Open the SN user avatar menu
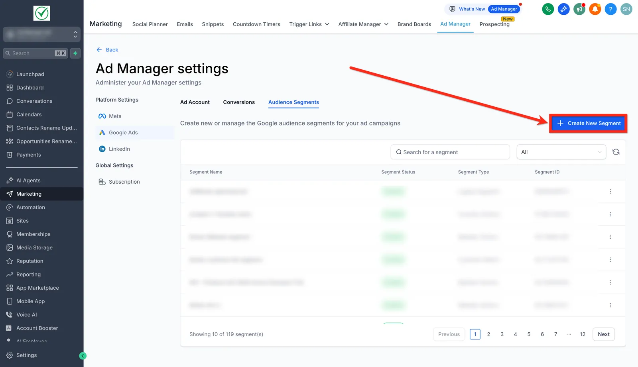 click(626, 9)
